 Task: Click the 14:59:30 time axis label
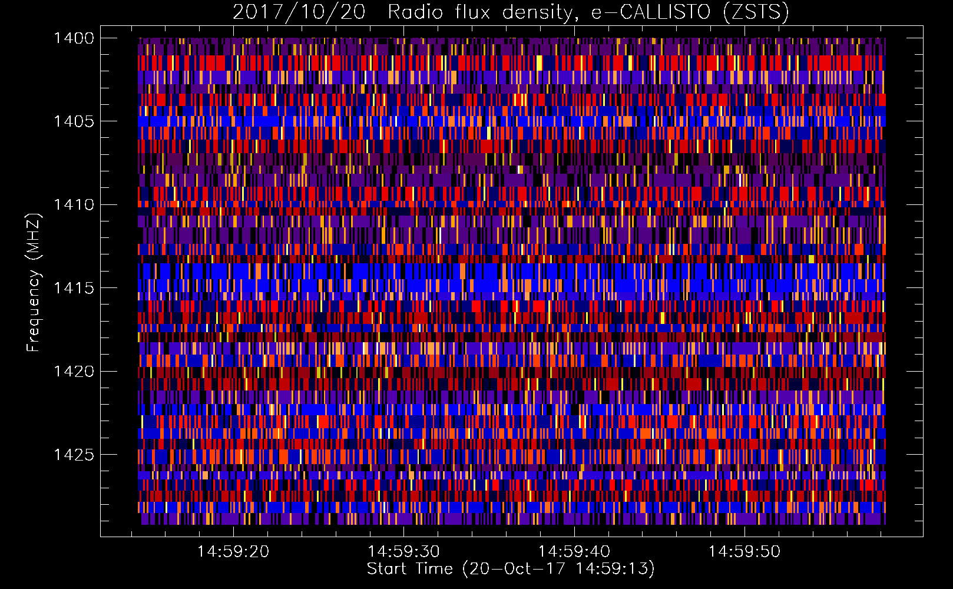pyautogui.click(x=404, y=551)
